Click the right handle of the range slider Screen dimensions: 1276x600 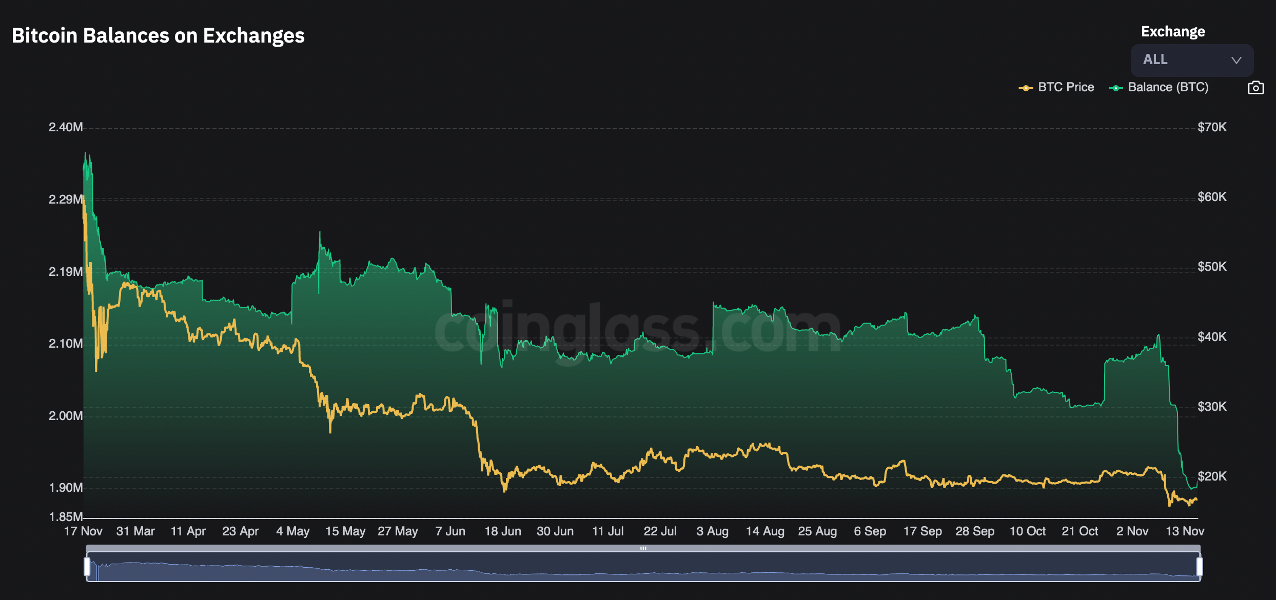click(1200, 567)
